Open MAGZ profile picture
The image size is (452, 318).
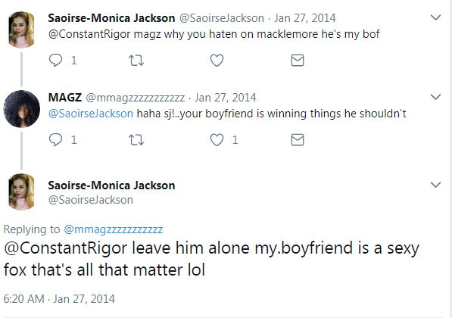22,109
